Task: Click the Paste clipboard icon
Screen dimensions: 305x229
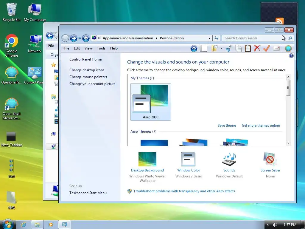Action: coord(248,48)
